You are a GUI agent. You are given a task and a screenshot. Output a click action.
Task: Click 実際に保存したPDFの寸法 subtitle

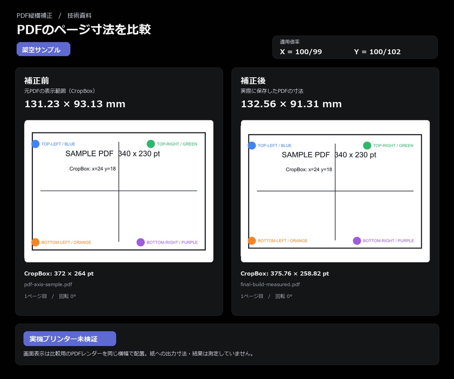(272, 91)
